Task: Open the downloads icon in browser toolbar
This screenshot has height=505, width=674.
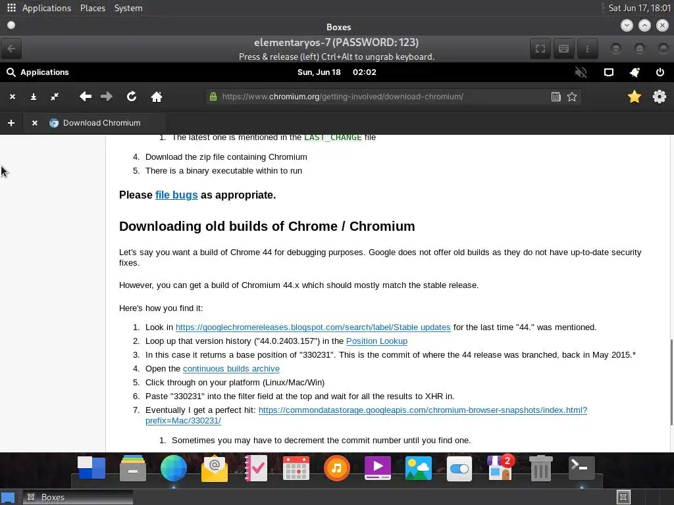Action: pos(34,97)
